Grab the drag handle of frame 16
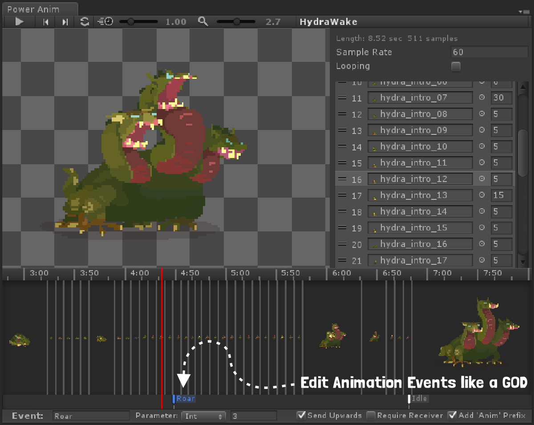 [x=342, y=179]
